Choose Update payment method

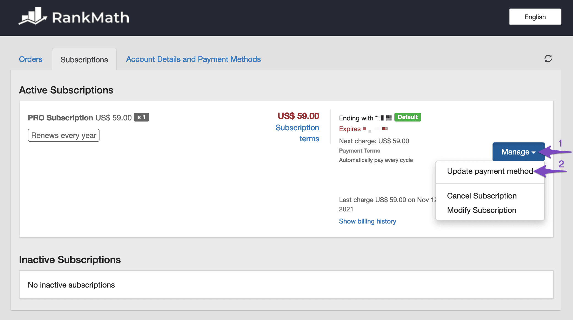click(490, 171)
